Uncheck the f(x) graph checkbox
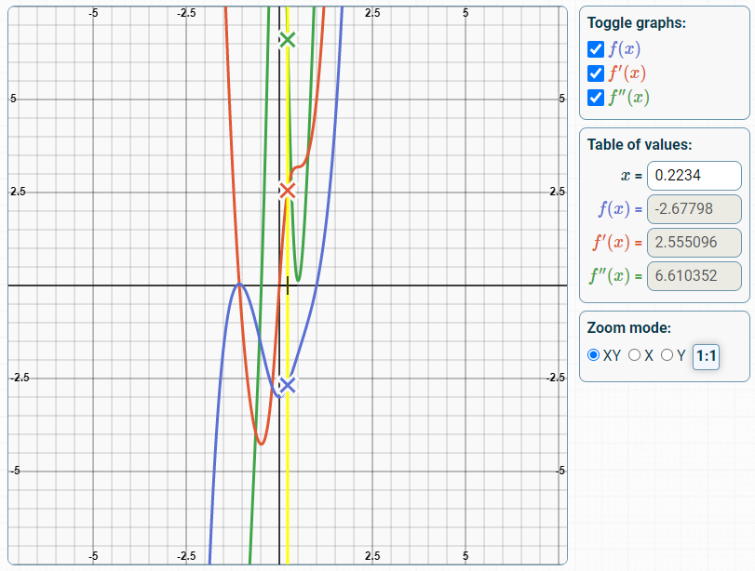 tap(596, 49)
